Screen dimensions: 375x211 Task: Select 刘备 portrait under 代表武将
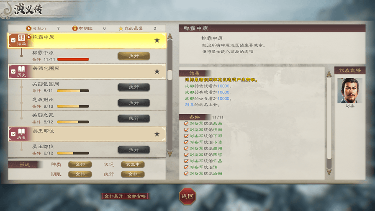349,91
